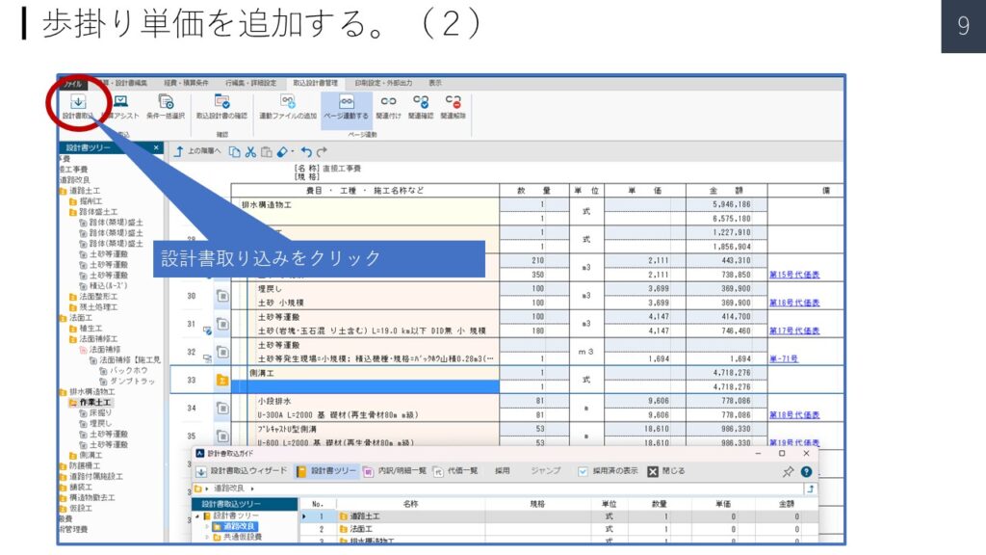The height and width of the screenshot is (555, 986).
Task: Click the scissors cut icon
Action: [x=250, y=152]
